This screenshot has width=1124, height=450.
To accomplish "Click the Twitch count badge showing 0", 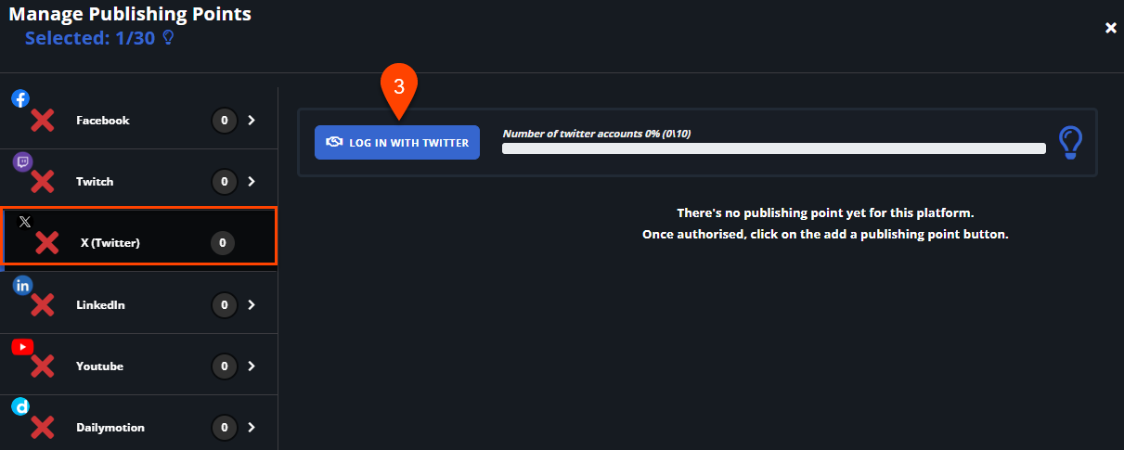I will (224, 181).
